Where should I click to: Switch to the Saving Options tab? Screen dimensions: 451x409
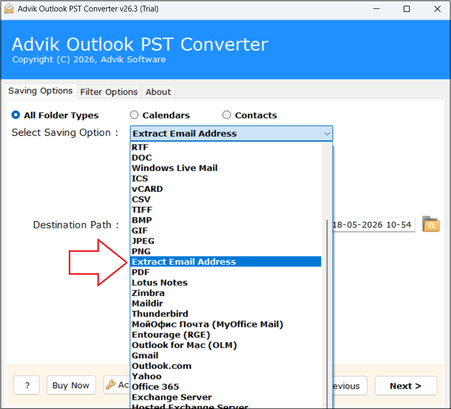coord(40,91)
